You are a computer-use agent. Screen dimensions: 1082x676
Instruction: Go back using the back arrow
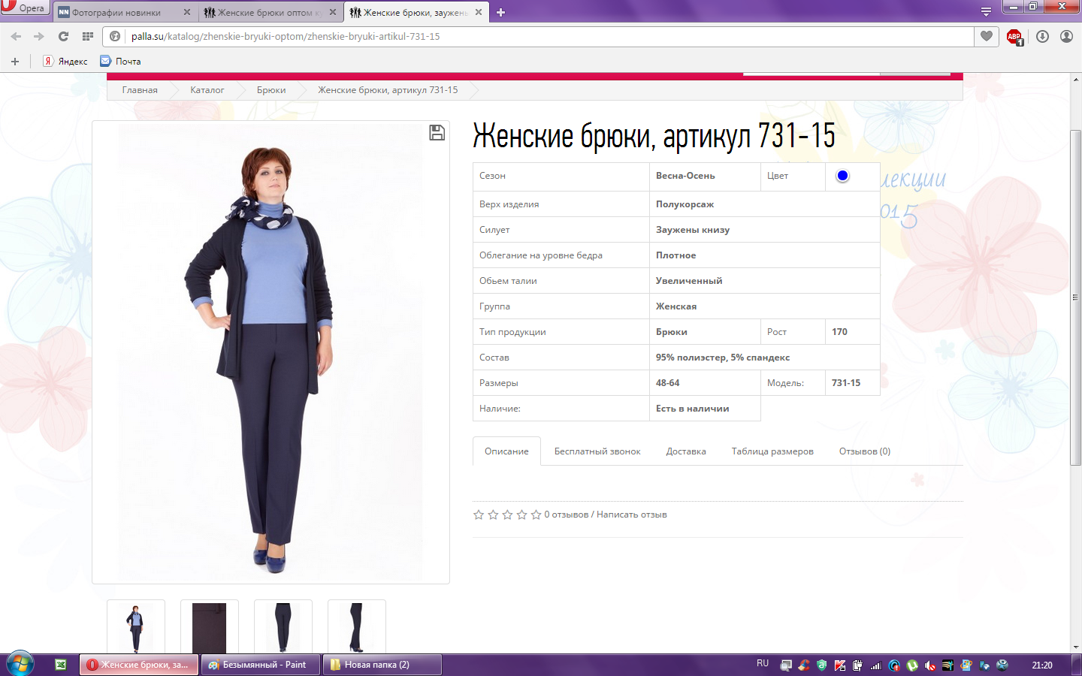pyautogui.click(x=16, y=36)
